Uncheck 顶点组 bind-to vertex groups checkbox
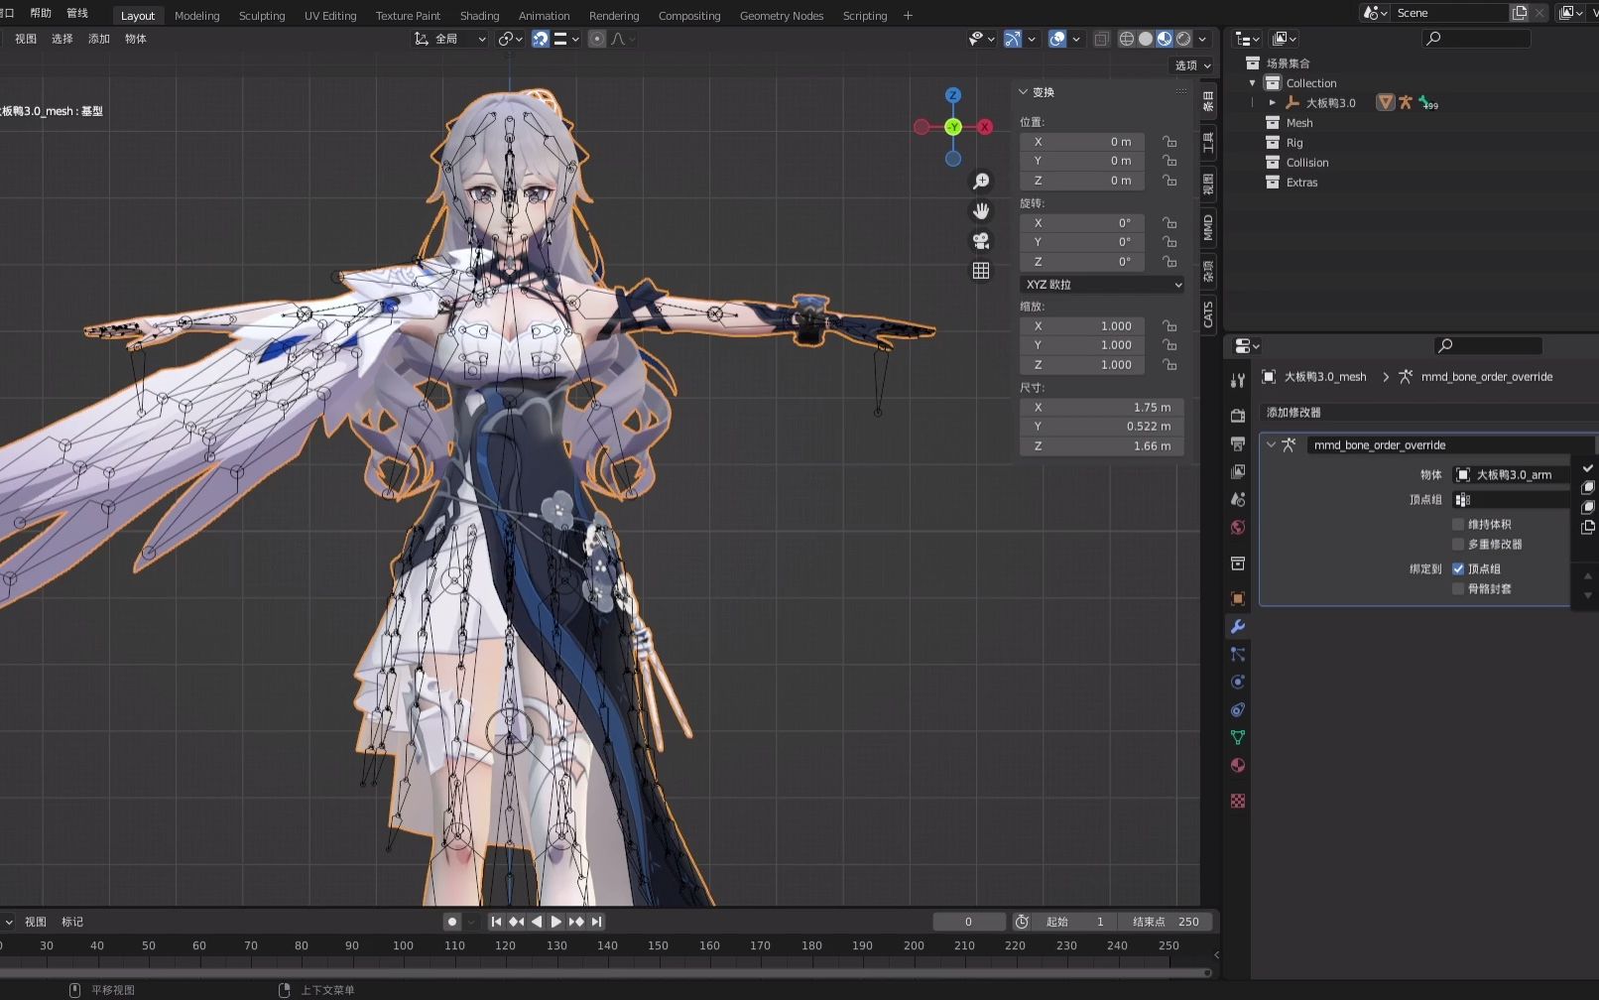The height and width of the screenshot is (1000, 1599). tap(1458, 568)
